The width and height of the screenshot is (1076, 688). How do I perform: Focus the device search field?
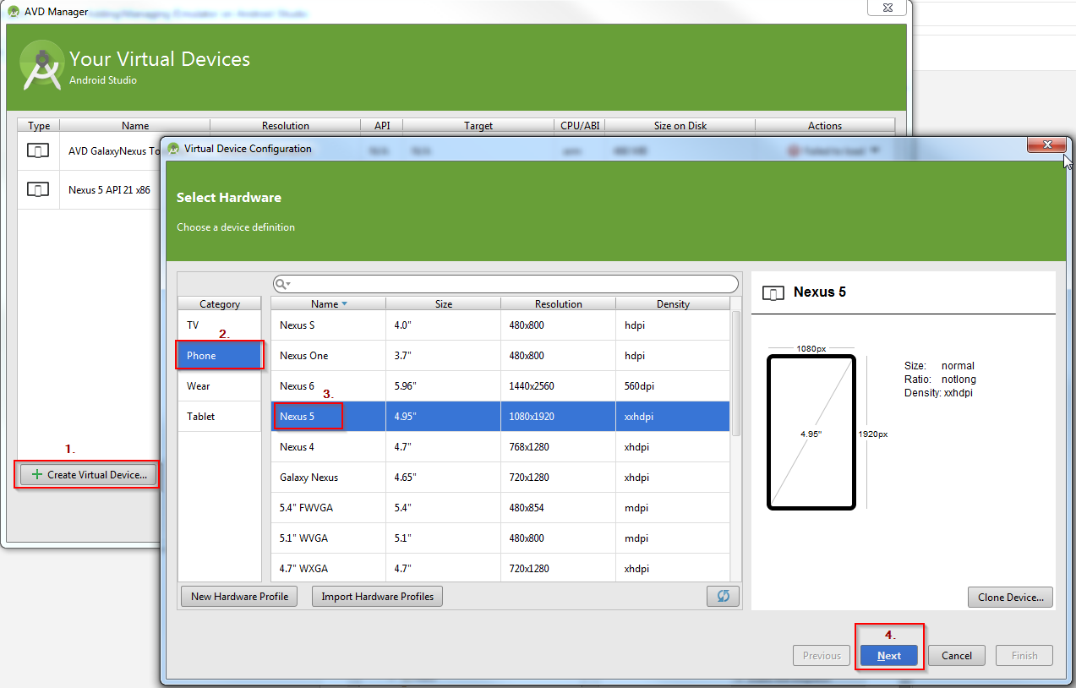[505, 284]
